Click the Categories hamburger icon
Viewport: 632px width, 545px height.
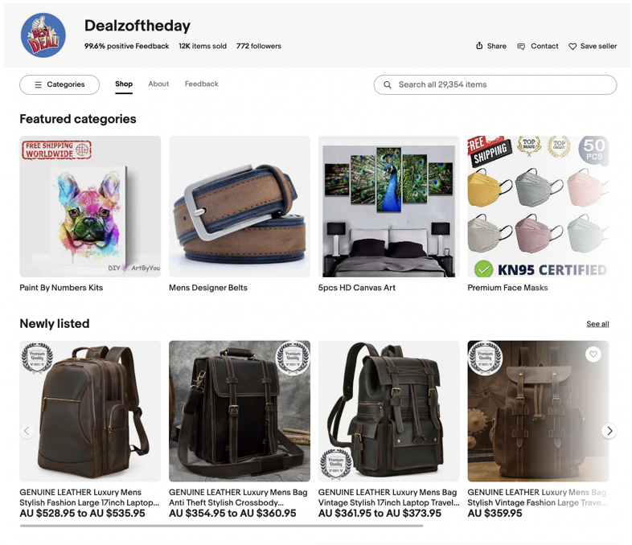39,84
